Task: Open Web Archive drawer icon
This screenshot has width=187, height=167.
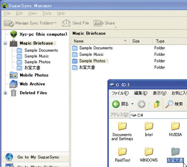Action: click(14, 84)
